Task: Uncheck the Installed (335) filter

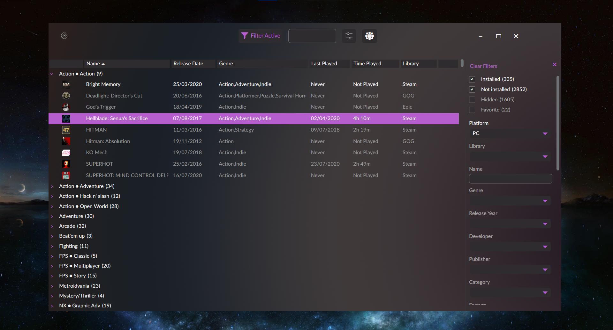Action: click(x=472, y=79)
